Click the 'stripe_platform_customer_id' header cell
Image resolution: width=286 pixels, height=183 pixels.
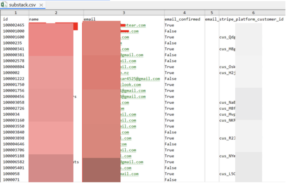coord(251,19)
